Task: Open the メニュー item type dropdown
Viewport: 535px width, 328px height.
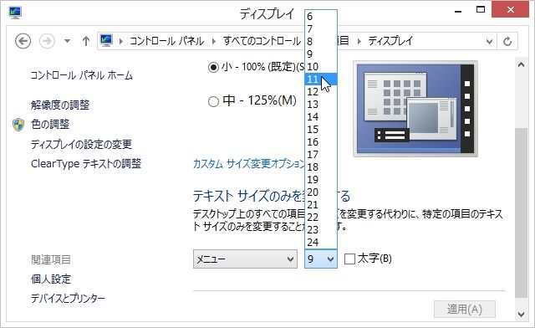Action: 245,259
